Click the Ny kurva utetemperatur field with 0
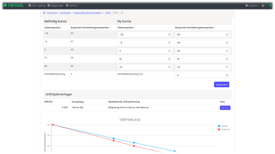Screen dimensions: 275x154 pyautogui.click(x=145, y=51)
